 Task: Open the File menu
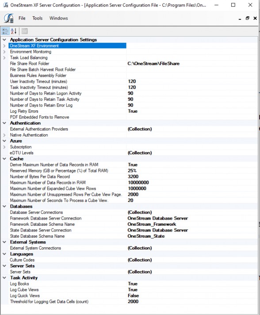pyautogui.click(x=22, y=18)
